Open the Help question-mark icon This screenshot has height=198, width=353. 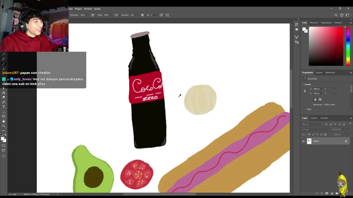(x=342, y=15)
